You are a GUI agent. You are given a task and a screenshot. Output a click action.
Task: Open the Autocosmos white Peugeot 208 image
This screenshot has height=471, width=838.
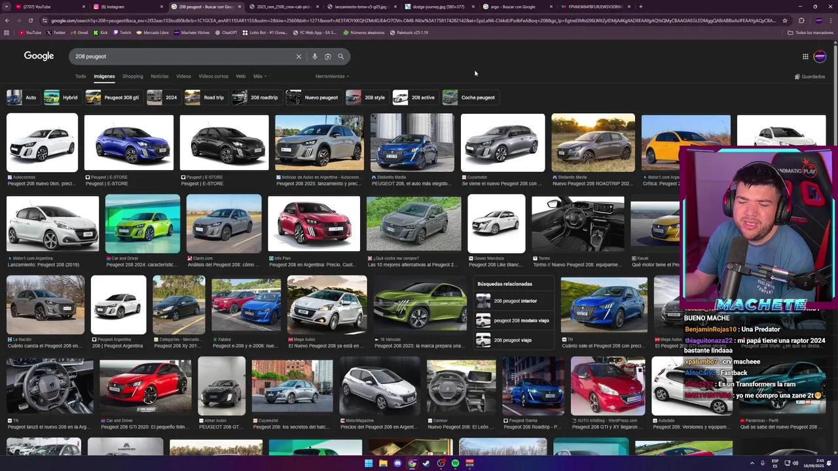pos(42,143)
